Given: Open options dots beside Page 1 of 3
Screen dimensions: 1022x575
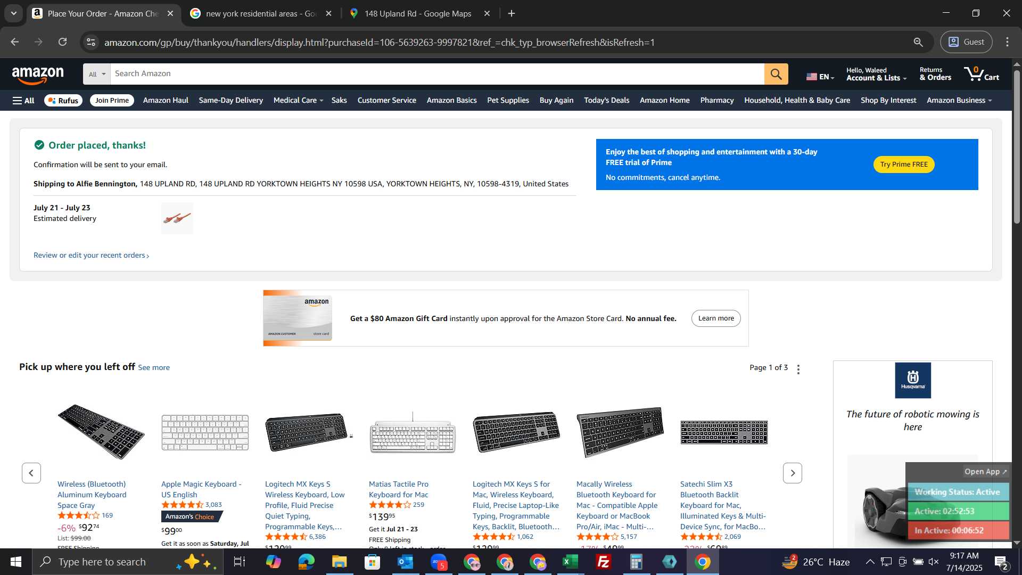Looking at the screenshot, I should (x=798, y=369).
